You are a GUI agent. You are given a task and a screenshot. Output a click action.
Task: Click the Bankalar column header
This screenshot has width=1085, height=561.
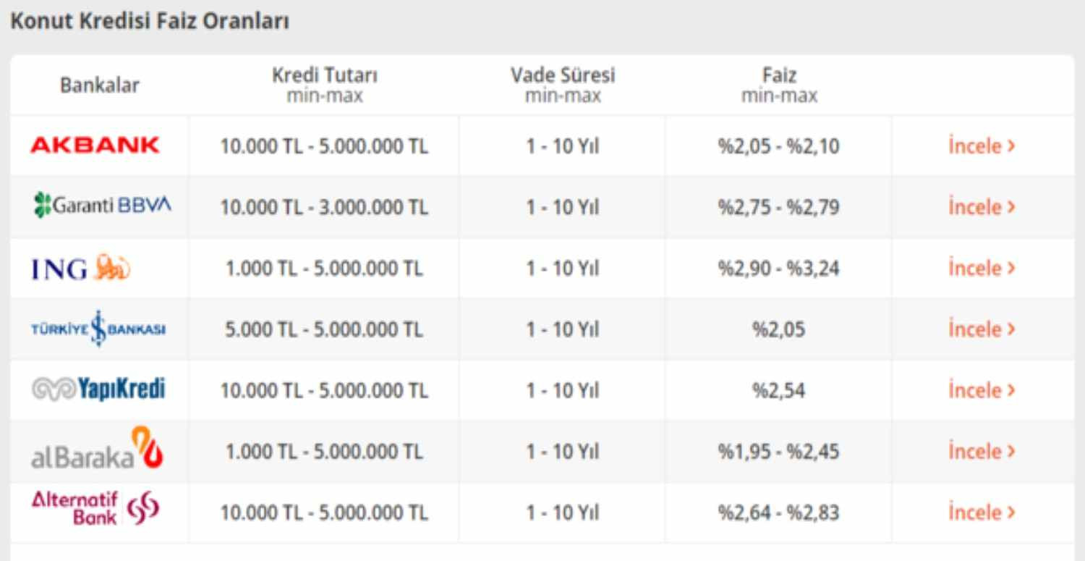pyautogui.click(x=99, y=85)
